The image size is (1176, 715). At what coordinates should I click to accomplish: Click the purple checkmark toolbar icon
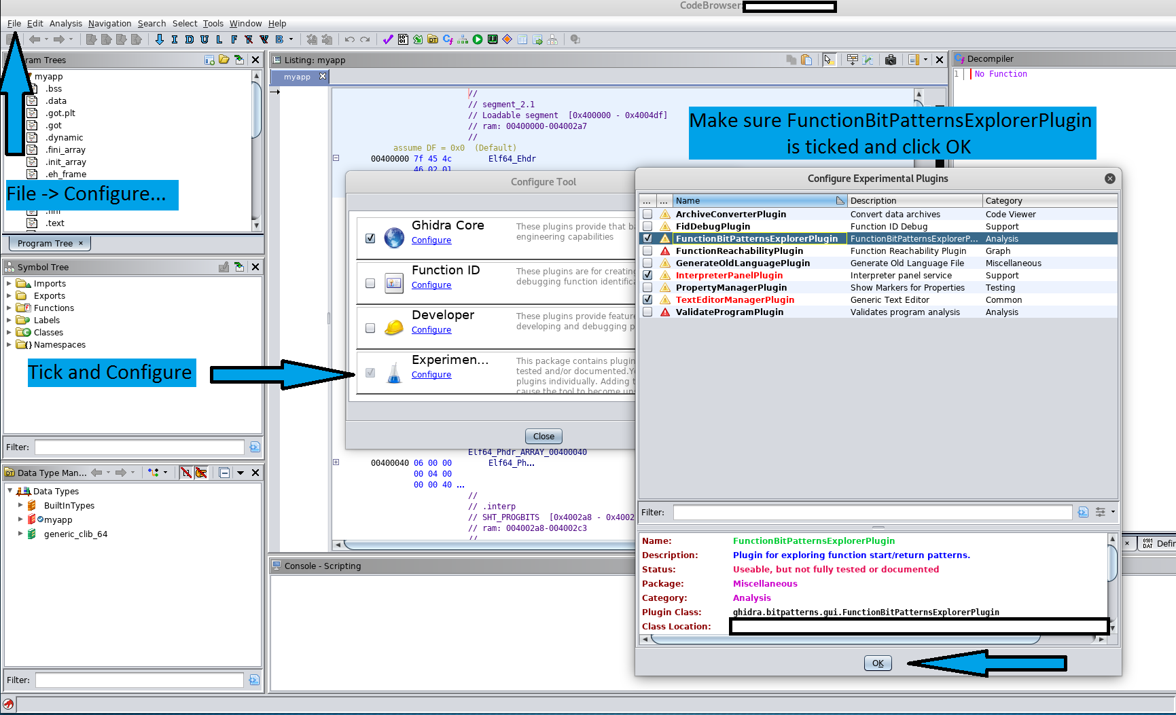pos(388,39)
